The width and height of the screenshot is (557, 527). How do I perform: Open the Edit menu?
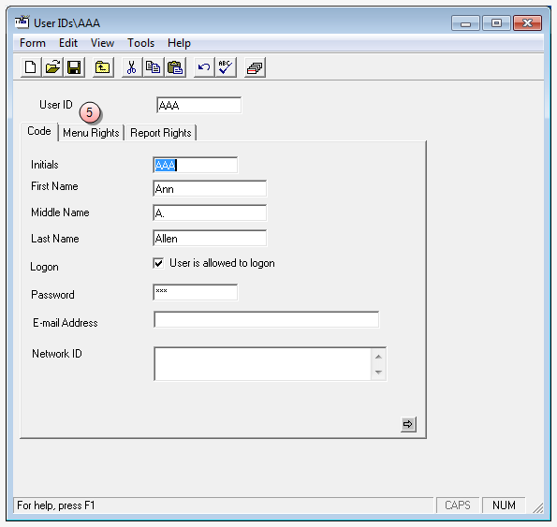[x=67, y=43]
